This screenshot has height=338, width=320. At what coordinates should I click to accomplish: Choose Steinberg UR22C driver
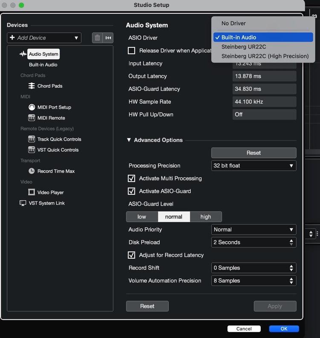coord(263,46)
